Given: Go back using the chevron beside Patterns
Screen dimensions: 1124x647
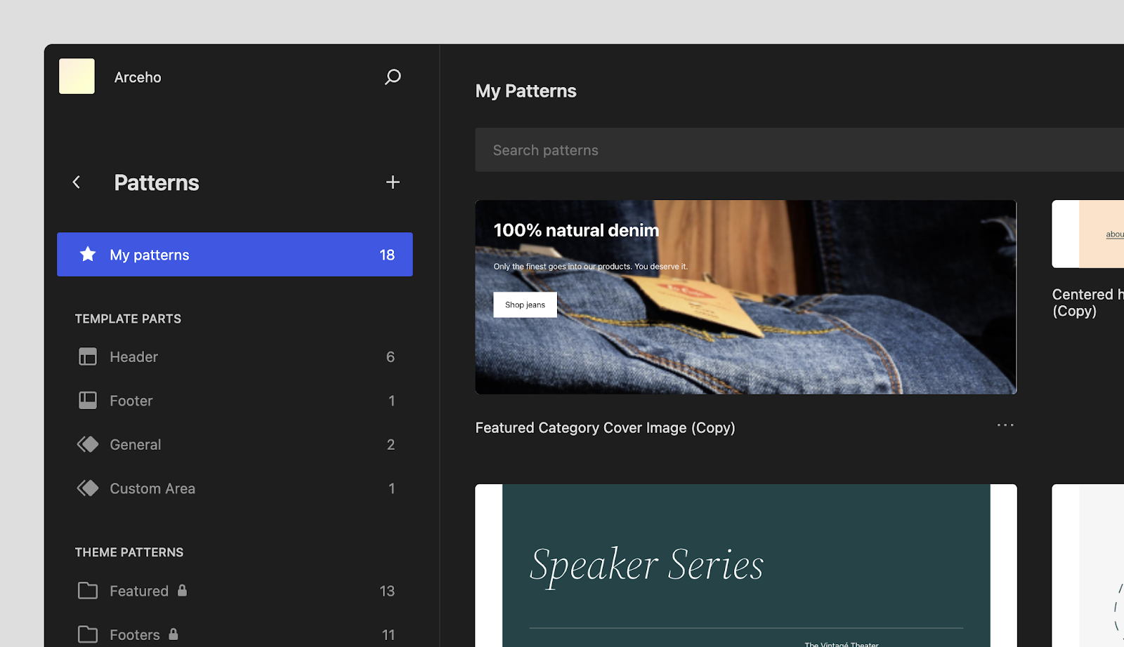Looking at the screenshot, I should coord(77,182).
